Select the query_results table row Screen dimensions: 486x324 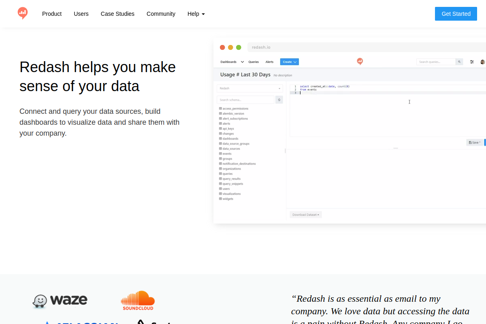click(x=230, y=179)
